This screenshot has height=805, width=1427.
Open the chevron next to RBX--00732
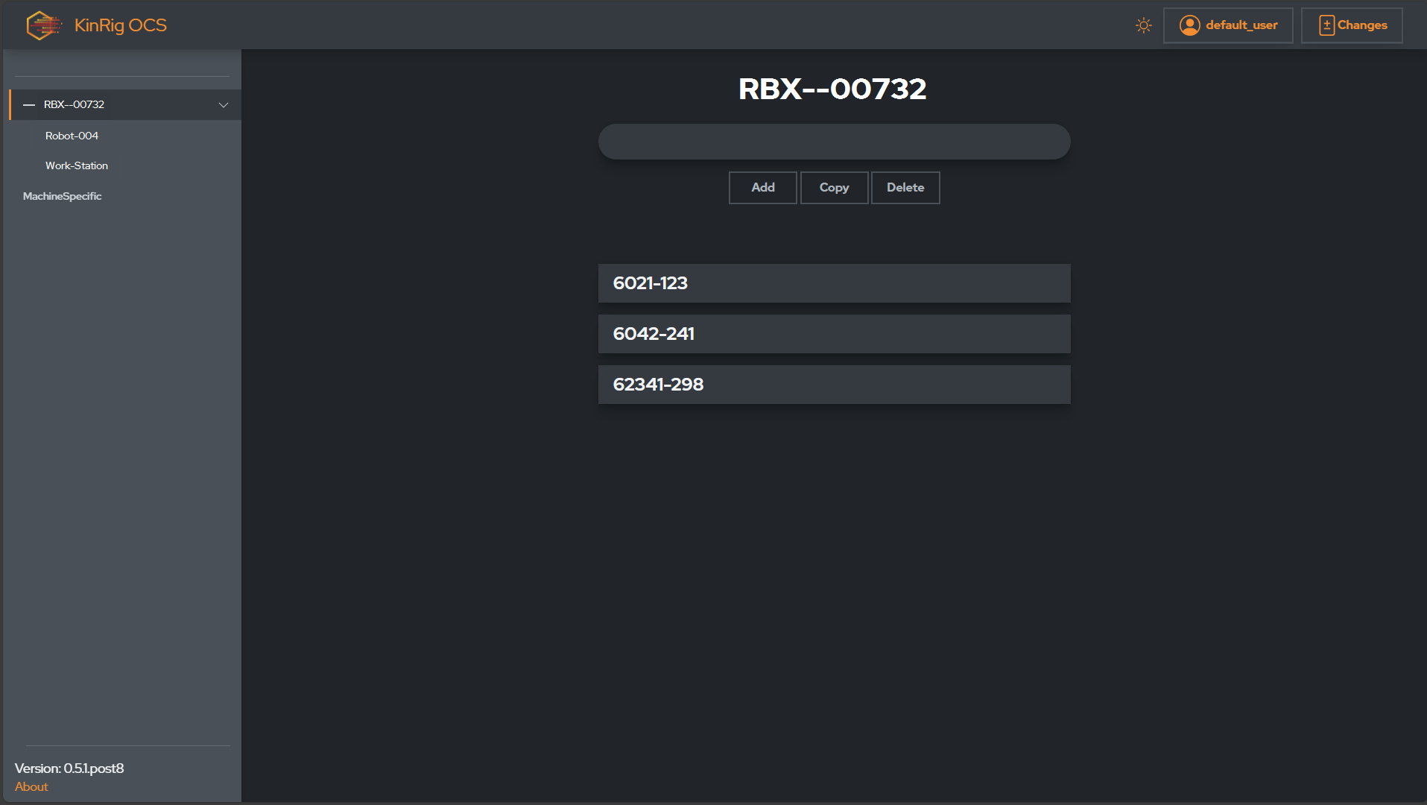point(223,105)
